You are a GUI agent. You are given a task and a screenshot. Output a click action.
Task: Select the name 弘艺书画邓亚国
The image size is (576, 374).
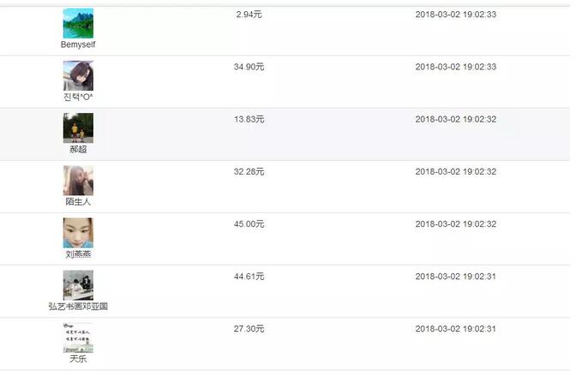78,306
